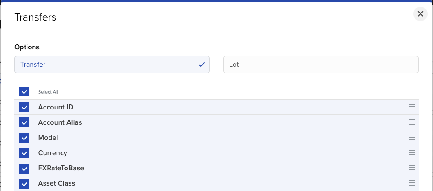433x191 pixels.
Task: Select the Lot option
Action: [321, 65]
